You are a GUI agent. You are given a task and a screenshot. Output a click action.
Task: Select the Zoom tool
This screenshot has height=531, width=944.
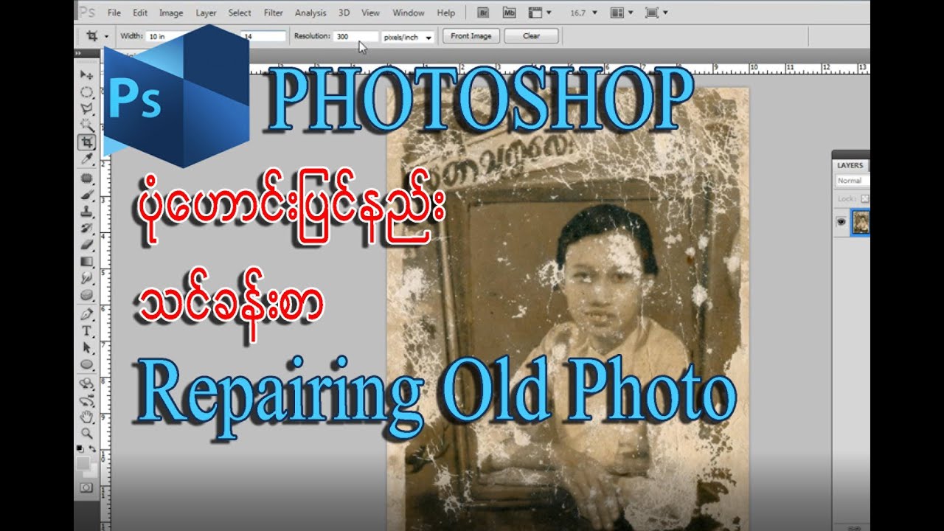(87, 433)
